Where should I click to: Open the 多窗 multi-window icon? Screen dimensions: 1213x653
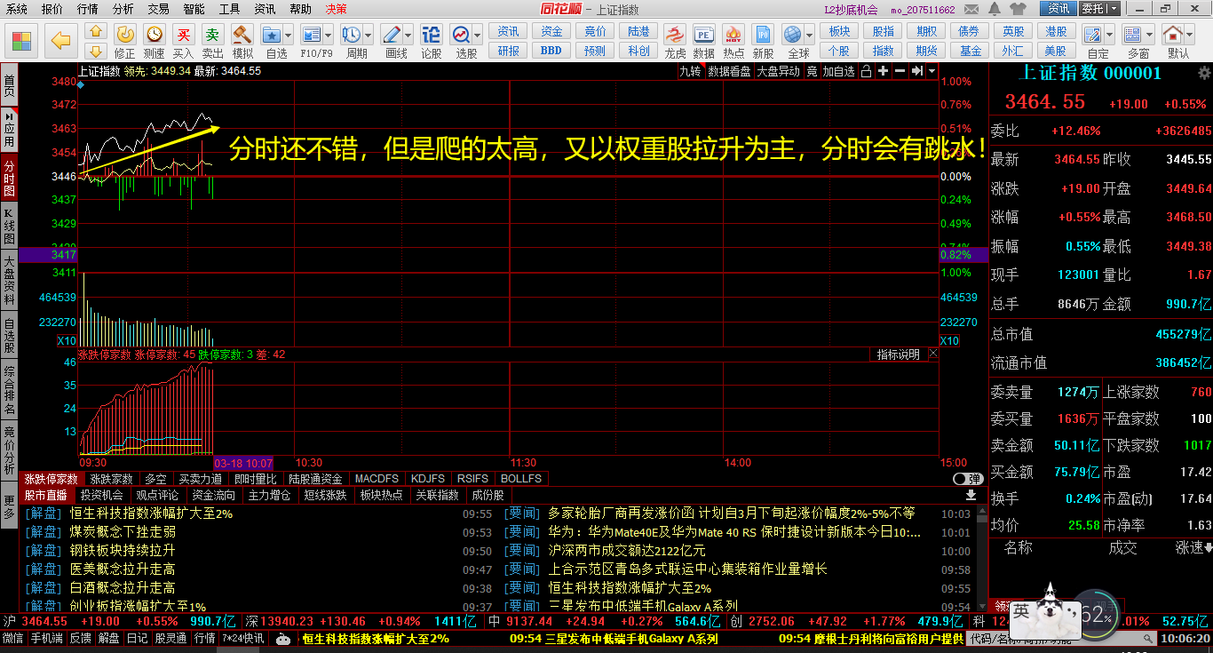pyautogui.click(x=1133, y=35)
